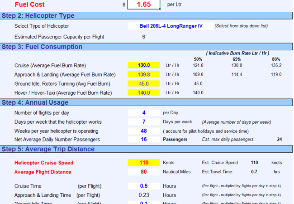Click the 80% column header
This screenshot has height=204, width=294.
(276, 59)
